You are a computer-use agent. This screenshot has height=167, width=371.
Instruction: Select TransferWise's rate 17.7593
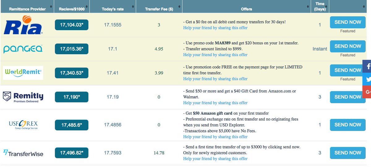[113, 153]
